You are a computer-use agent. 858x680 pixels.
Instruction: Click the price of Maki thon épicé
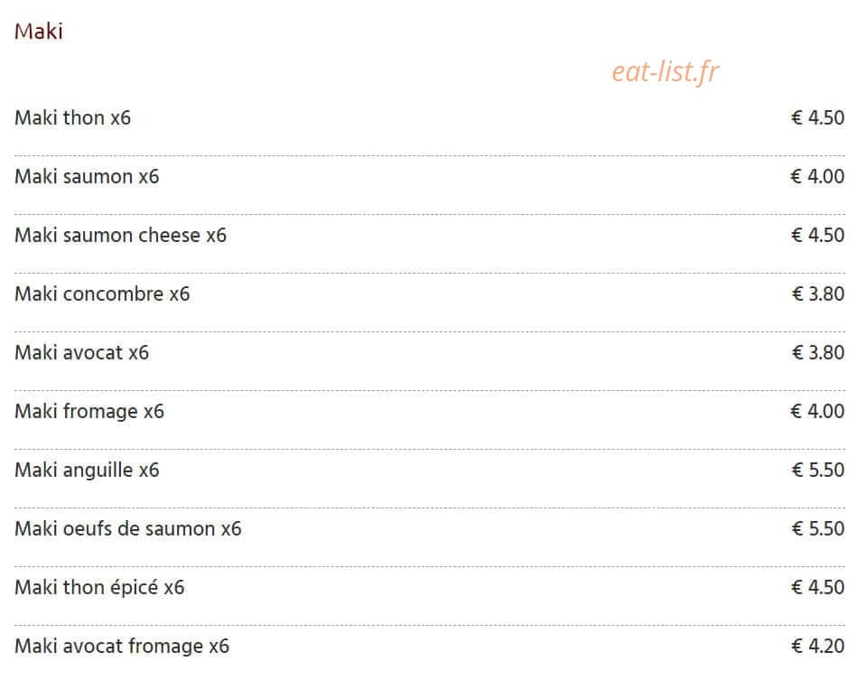coord(817,587)
